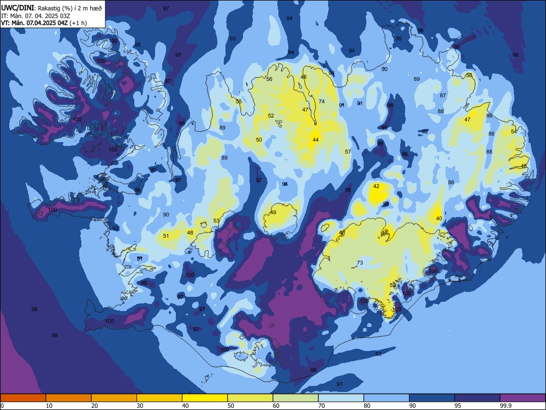
Task: Click the map humidity value '51'
Action: click(166, 236)
